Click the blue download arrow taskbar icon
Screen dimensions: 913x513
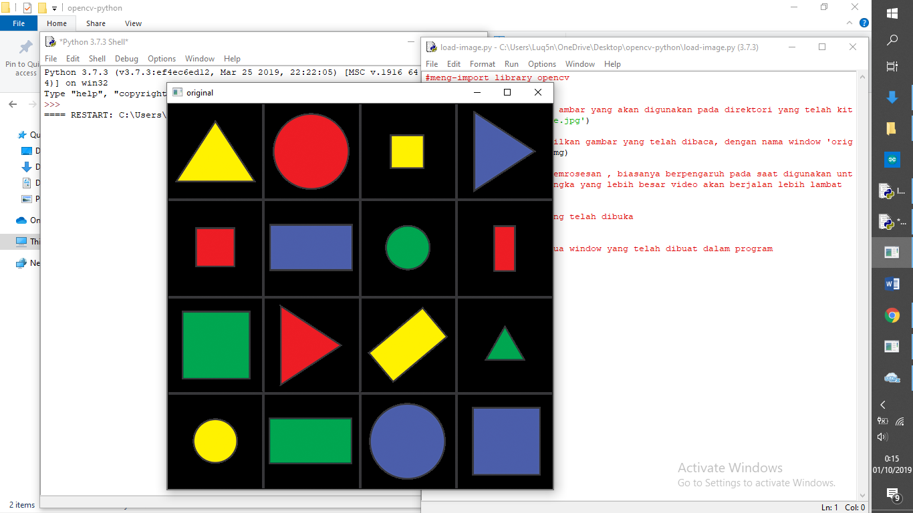892,98
